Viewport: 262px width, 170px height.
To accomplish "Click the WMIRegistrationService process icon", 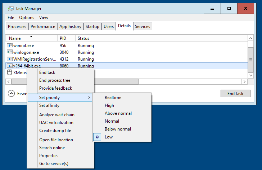I will 10,59.
